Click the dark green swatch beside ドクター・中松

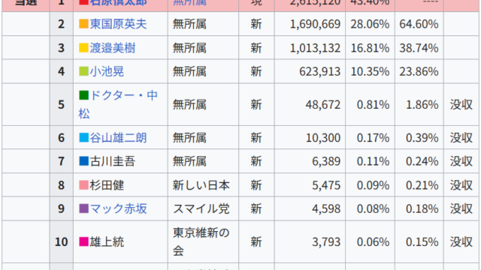tap(83, 95)
